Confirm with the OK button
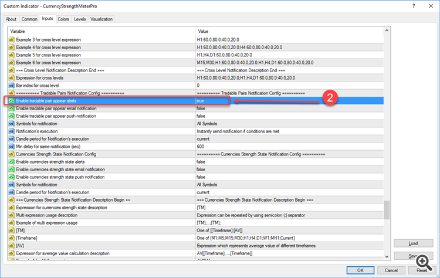 coord(360,270)
